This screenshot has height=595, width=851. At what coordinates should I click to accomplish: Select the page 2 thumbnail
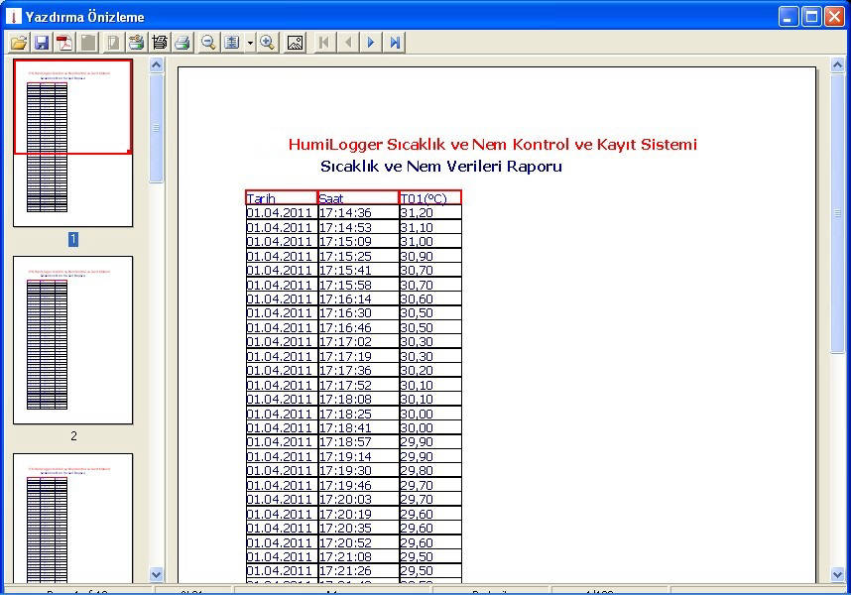click(x=72, y=340)
